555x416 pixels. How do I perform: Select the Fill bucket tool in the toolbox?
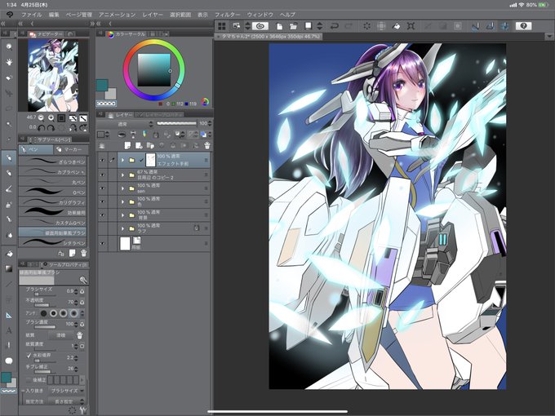(x=9, y=254)
